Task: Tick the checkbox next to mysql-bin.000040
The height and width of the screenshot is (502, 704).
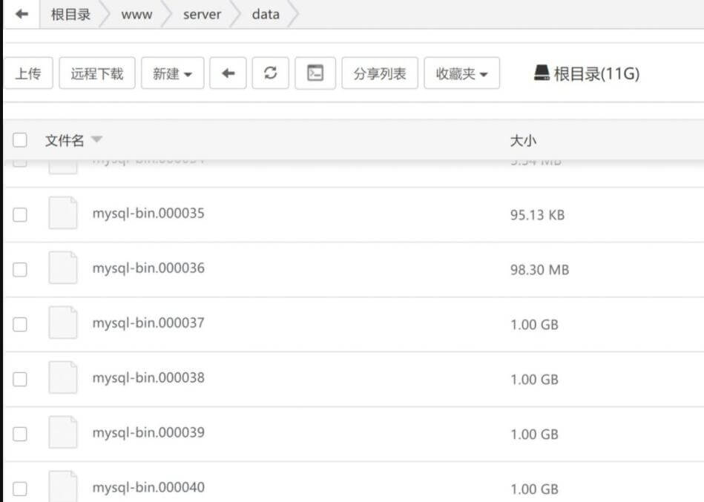Action: pyautogui.click(x=20, y=489)
